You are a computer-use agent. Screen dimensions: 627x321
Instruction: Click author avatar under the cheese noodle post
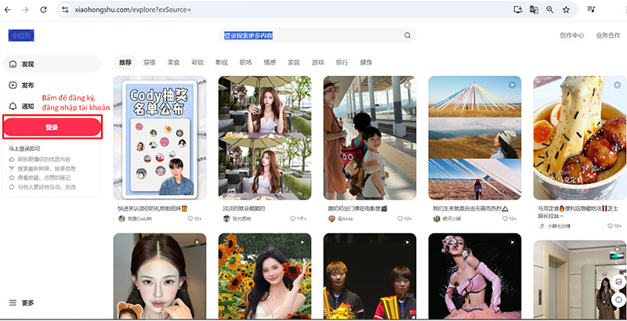542,226
